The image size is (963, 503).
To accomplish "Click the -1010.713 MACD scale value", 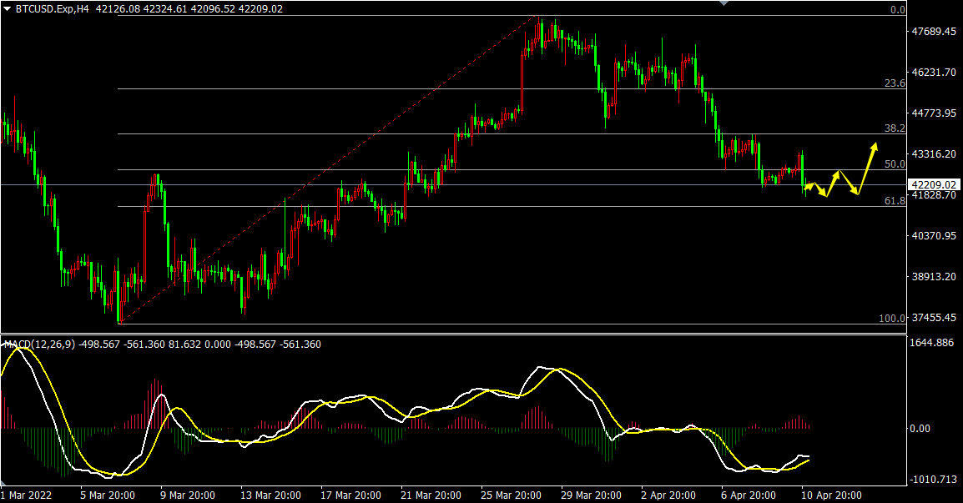I will [x=934, y=480].
